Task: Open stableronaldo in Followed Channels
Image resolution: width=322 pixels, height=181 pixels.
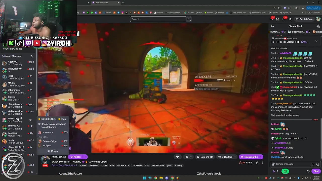Action: pyautogui.click(x=18, y=112)
